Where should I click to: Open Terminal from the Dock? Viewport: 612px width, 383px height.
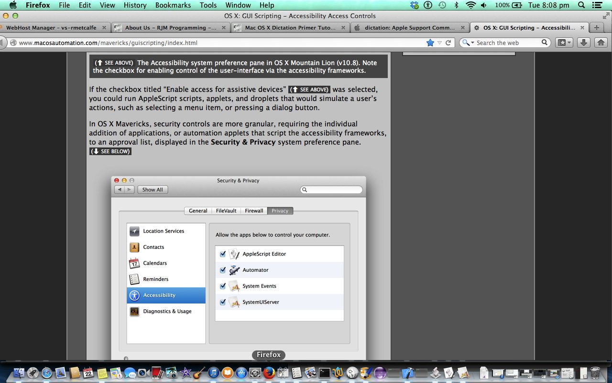(324, 373)
